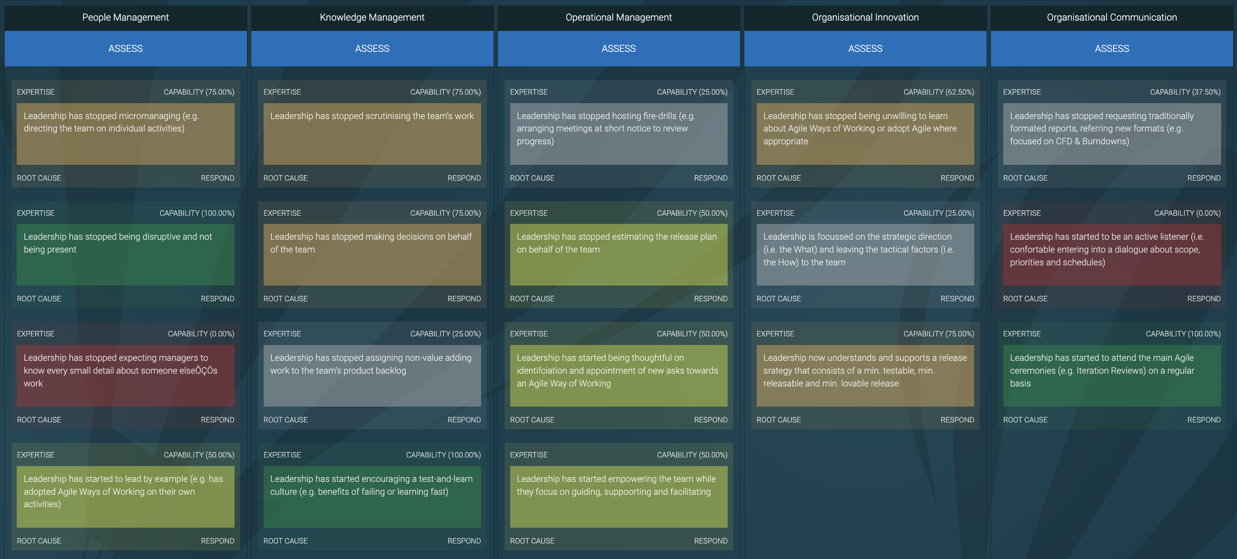
Task: Click ROOT CAUSE on lead by example card
Action: [x=39, y=541]
